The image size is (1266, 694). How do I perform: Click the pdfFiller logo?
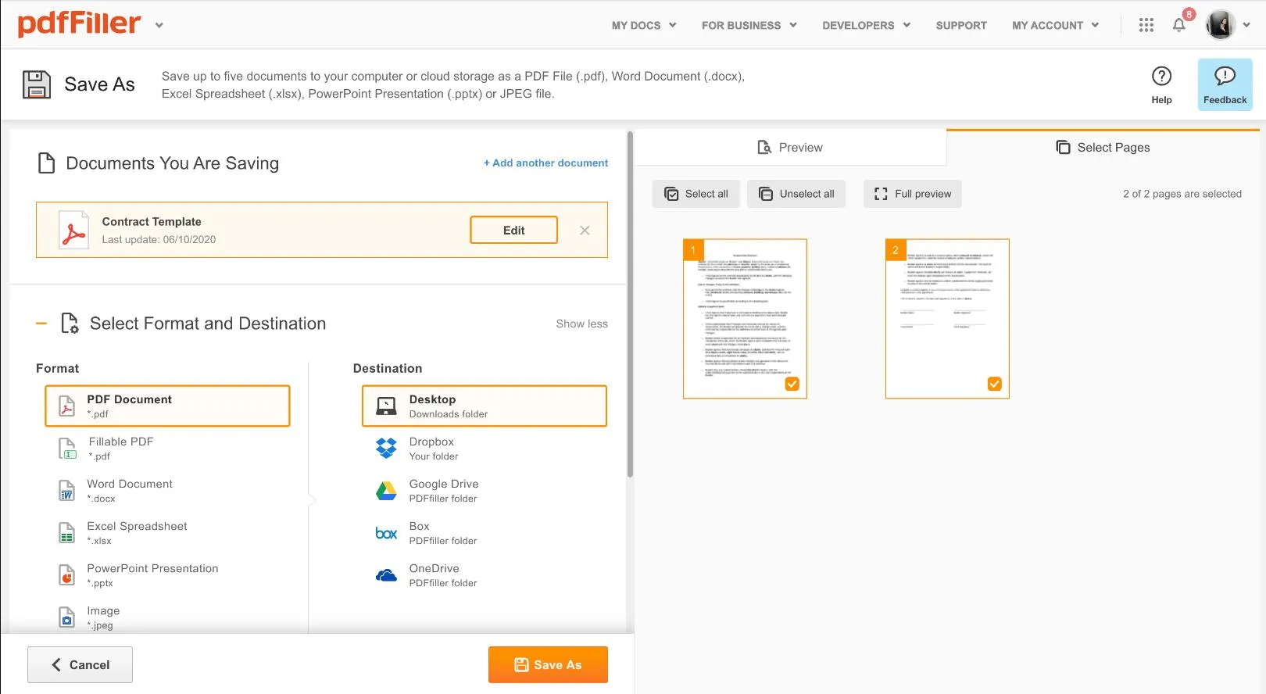click(80, 24)
